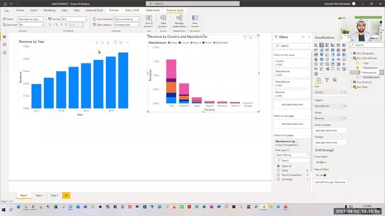Screen dimensions: 385x216
Task: Add a new page with plus button
Action: 66,196
